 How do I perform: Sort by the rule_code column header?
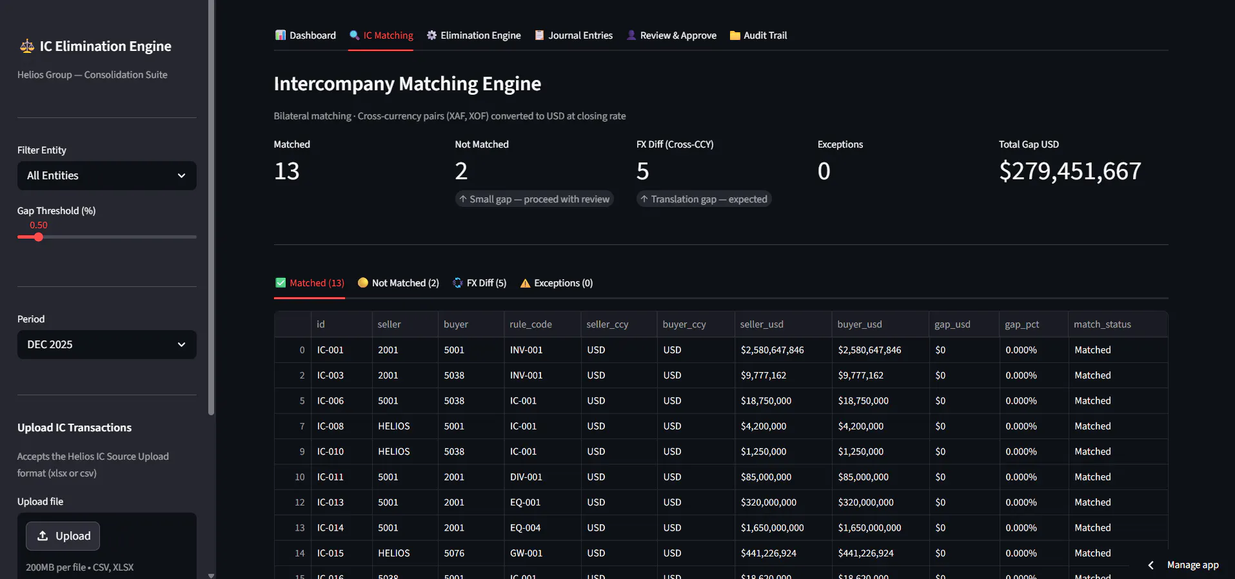[542, 324]
